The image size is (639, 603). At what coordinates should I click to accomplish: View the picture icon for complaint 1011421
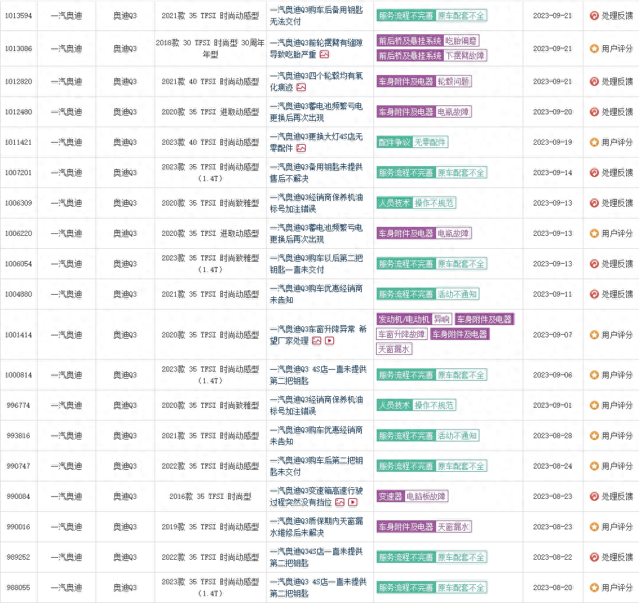coord(301,148)
